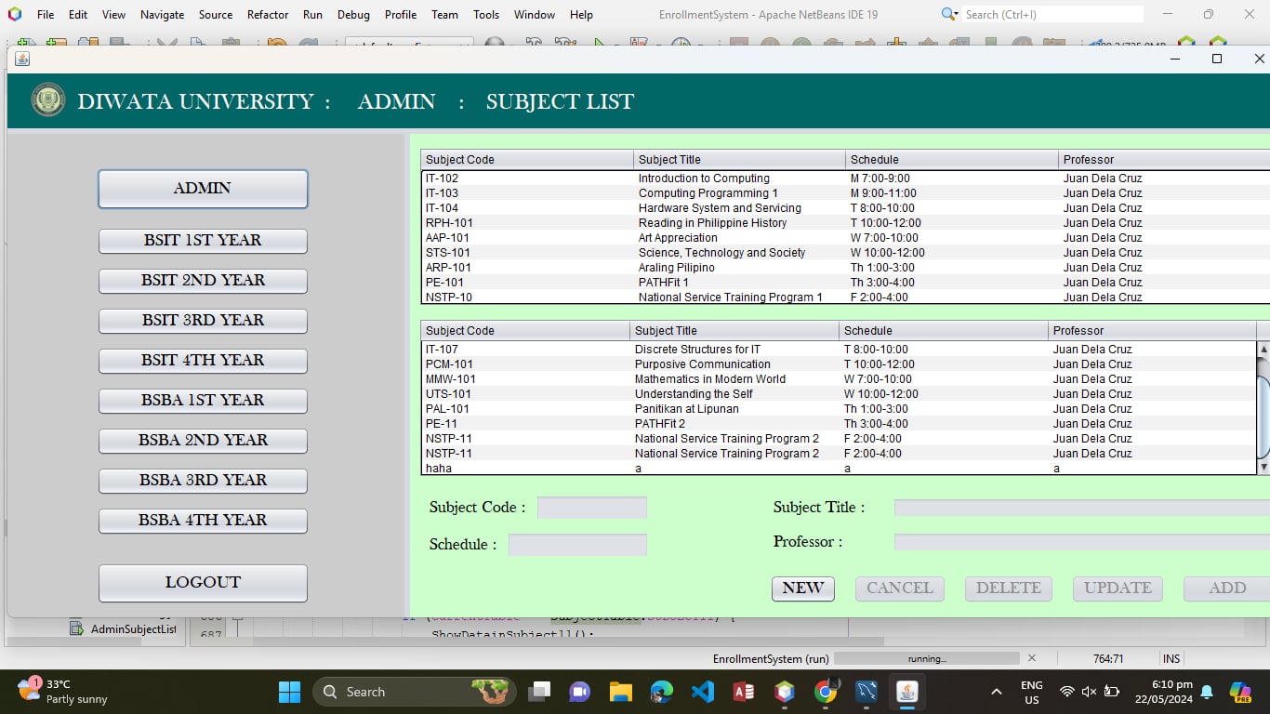
Task: Click the NetBeans logo in the title bar
Action: 14,14
